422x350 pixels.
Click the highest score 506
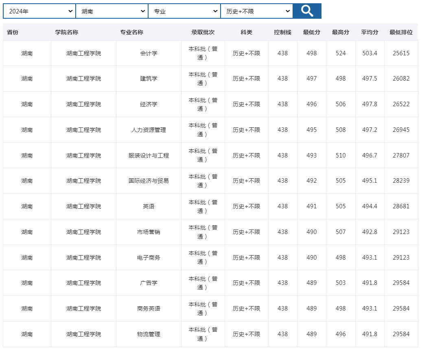341,104
